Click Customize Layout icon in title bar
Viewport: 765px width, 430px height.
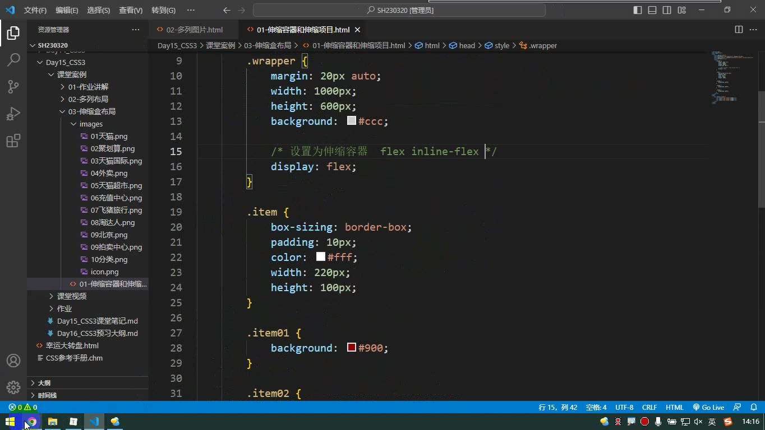681,10
